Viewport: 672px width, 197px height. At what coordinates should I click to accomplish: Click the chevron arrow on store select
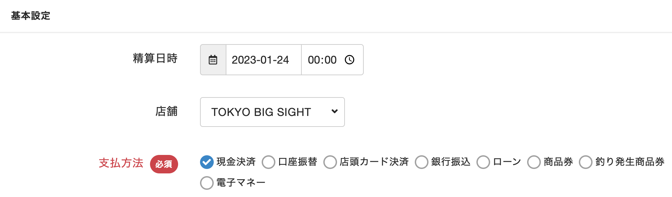pyautogui.click(x=335, y=111)
